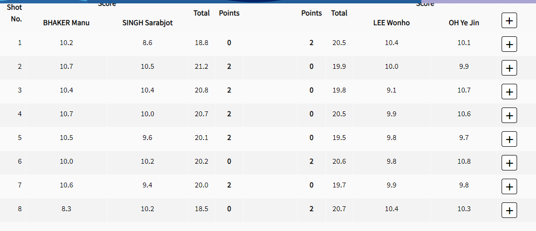The height and width of the screenshot is (231, 536).
Task: Select SINGH Sarabjot column header
Action: click(147, 23)
